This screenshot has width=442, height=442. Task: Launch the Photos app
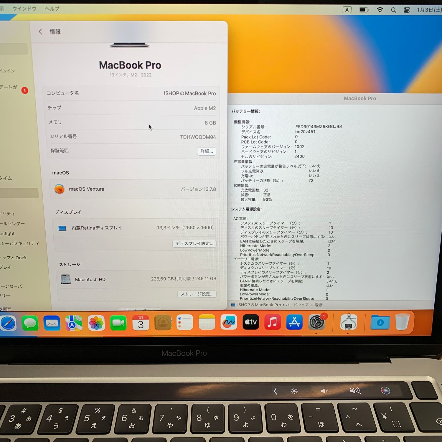pos(96,323)
